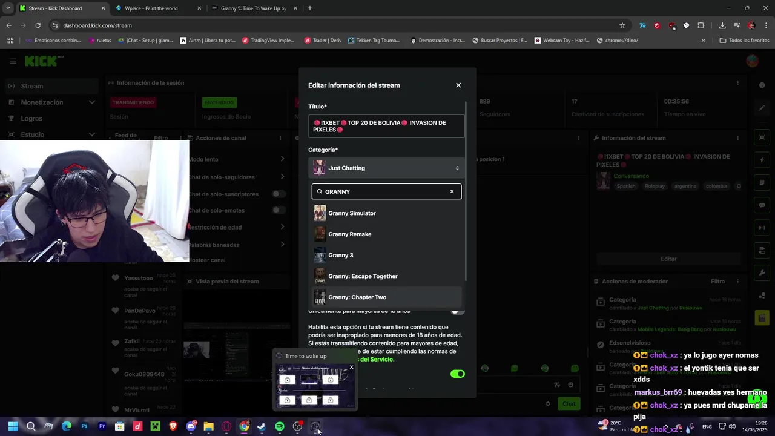
Task: Toggle Chat de solo-suscriptores switch
Action: pos(279,194)
